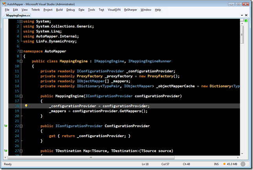Click _mappers field name on line 13
The width and height of the screenshot is (253, 170).
click(x=119, y=81)
